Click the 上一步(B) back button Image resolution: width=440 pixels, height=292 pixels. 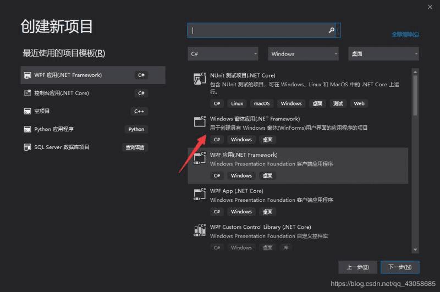358,267
